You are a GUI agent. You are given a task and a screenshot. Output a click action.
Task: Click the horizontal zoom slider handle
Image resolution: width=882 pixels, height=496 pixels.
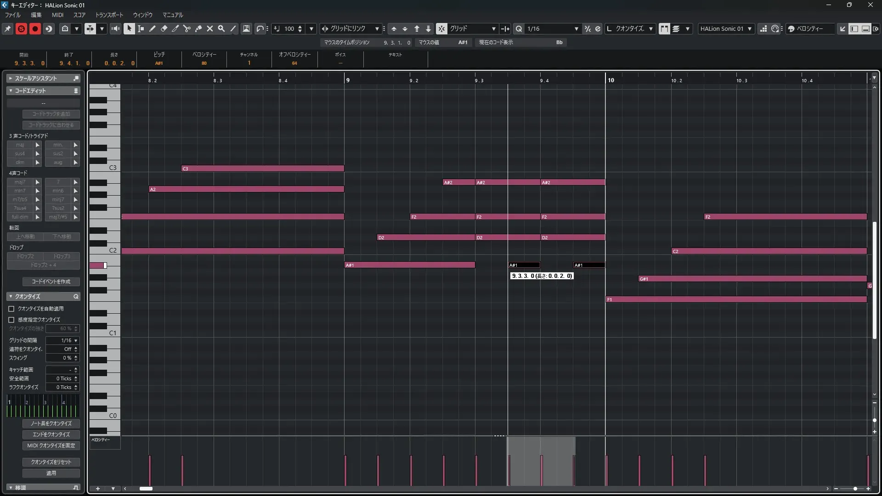855,489
